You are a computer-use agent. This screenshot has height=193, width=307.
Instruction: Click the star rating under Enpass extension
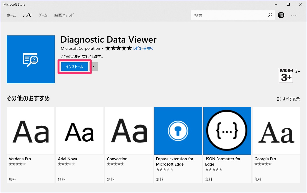pos(165,169)
